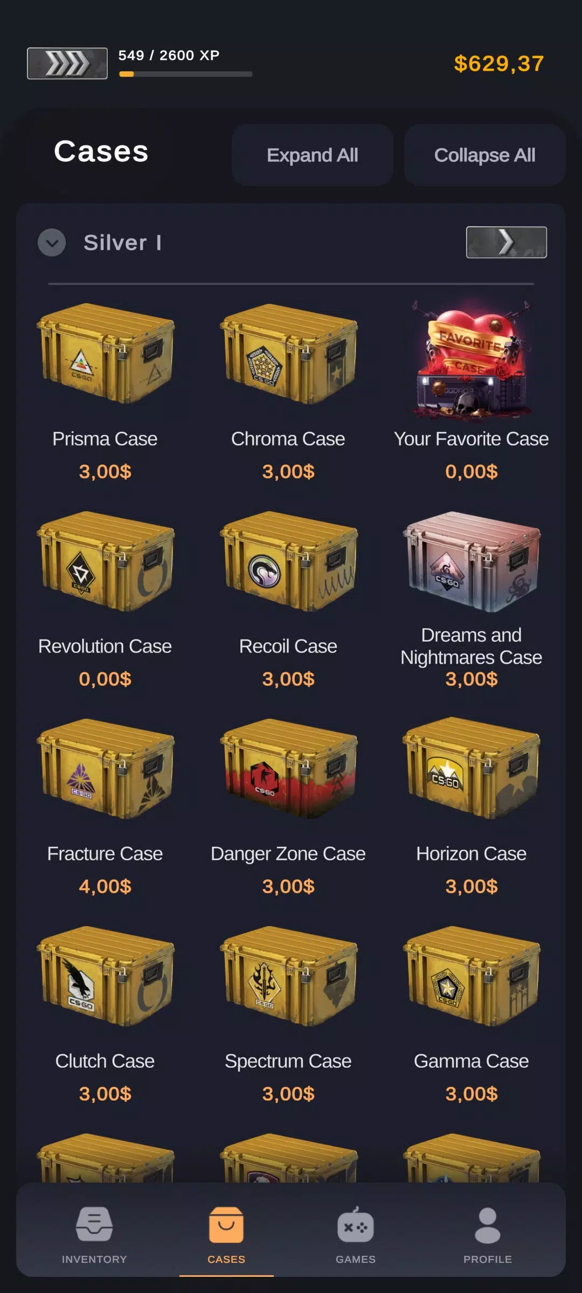This screenshot has height=1293, width=582.
Task: Select the Chroma Case image
Action: (288, 353)
